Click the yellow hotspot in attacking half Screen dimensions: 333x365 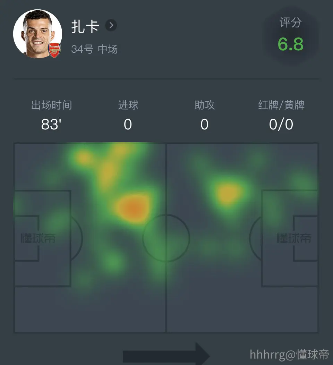(229, 193)
